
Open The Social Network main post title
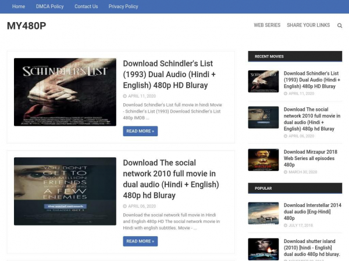click(170, 179)
